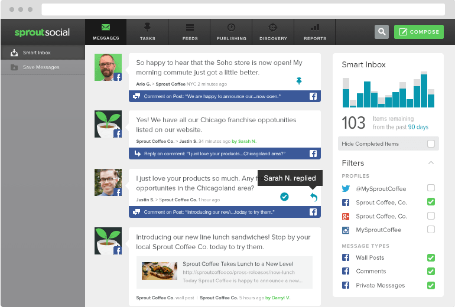Click the browser address bar

tap(243, 9)
